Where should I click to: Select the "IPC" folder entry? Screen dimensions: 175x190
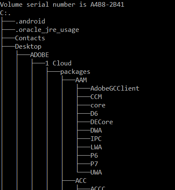point(96,139)
